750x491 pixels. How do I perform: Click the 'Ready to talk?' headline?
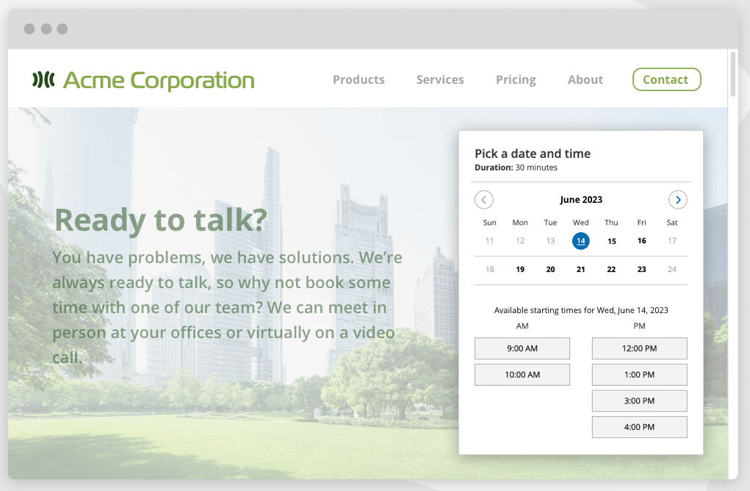click(161, 220)
